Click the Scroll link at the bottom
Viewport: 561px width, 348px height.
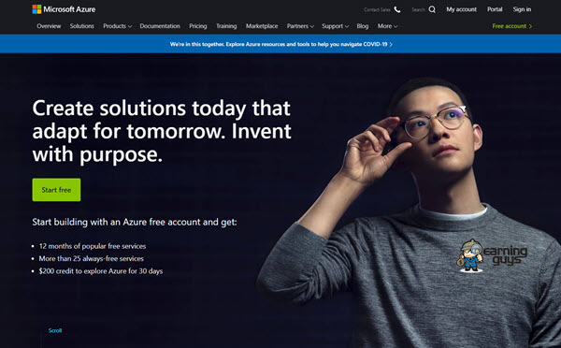pyautogui.click(x=55, y=330)
